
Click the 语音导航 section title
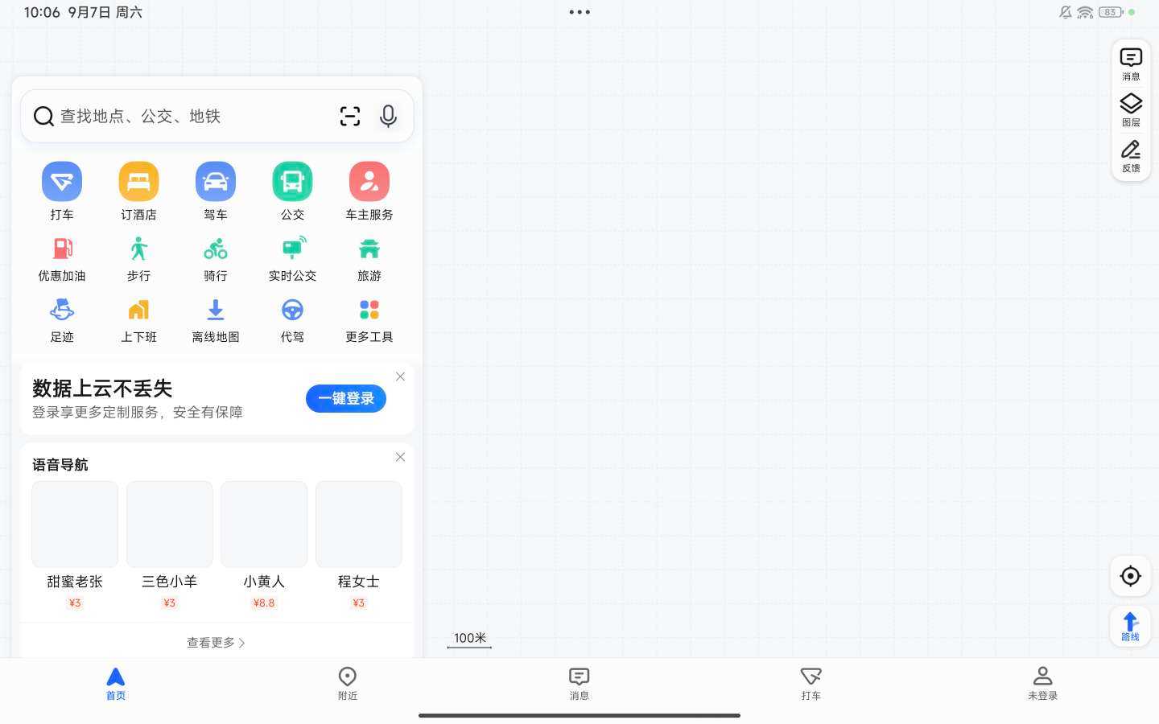[x=60, y=465]
